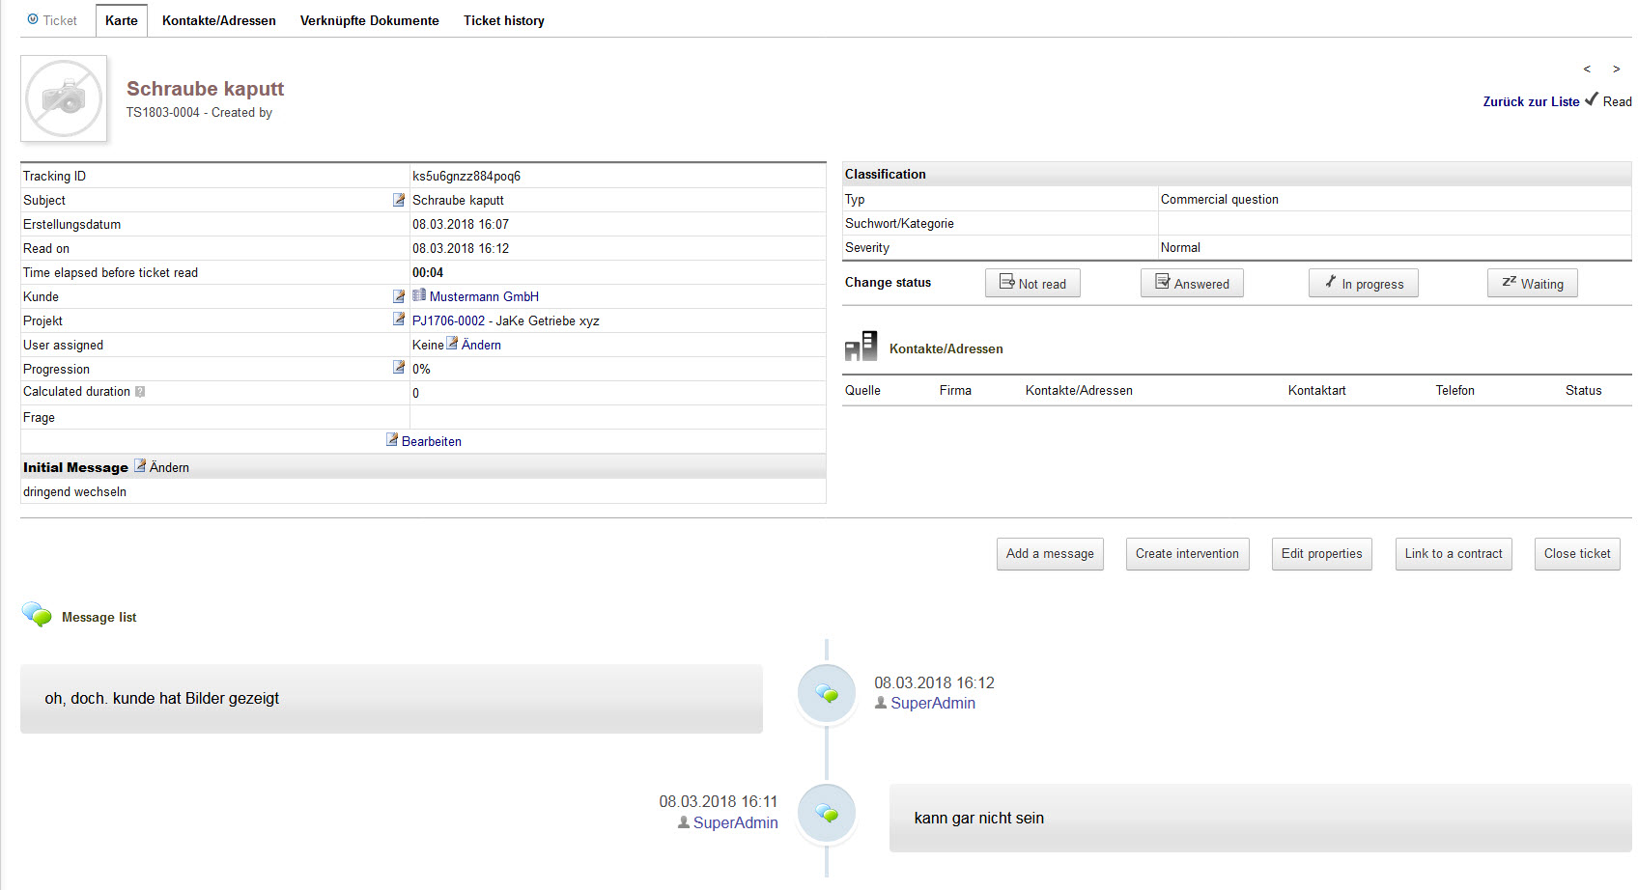The height and width of the screenshot is (890, 1638).
Task: Open the Mustermann GmbH customer link
Action: 484,296
